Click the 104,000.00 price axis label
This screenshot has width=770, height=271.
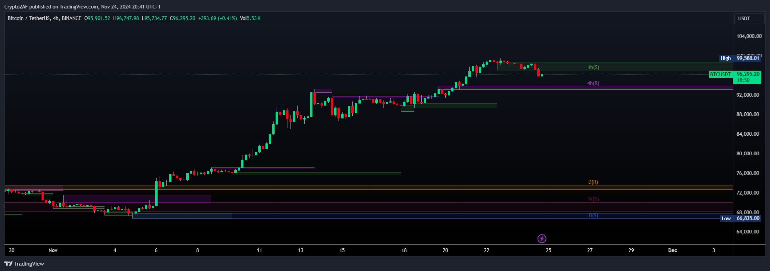pyautogui.click(x=749, y=36)
